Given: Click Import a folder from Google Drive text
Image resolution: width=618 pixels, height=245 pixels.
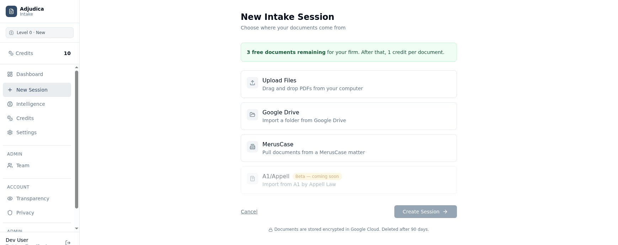Looking at the screenshot, I should point(304,120).
